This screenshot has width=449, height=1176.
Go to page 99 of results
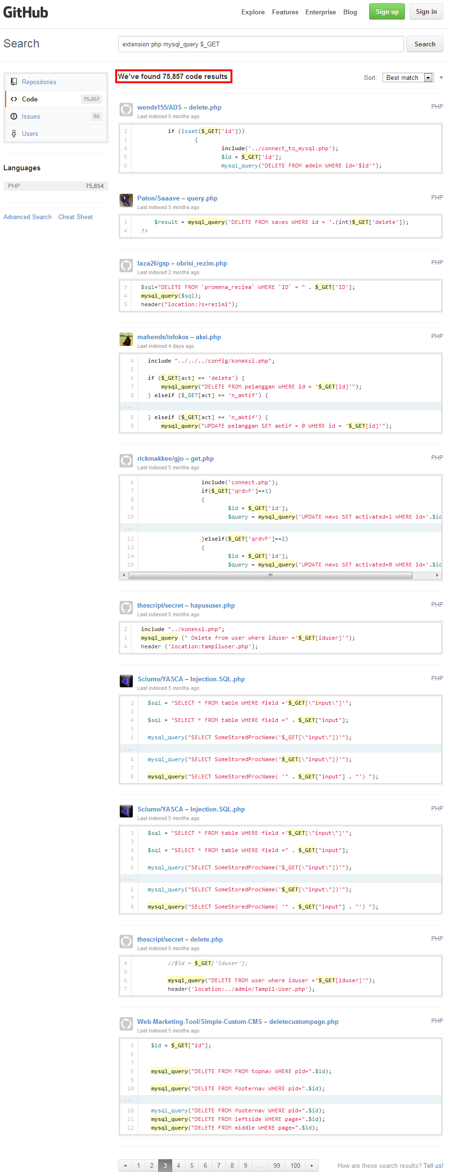click(x=277, y=1165)
